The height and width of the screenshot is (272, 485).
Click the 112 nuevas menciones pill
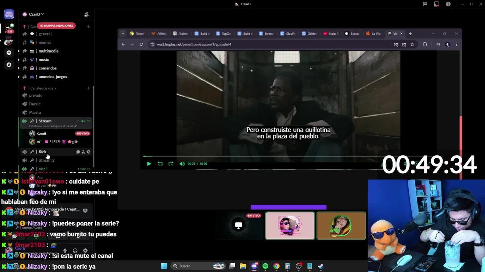[x=56, y=26]
